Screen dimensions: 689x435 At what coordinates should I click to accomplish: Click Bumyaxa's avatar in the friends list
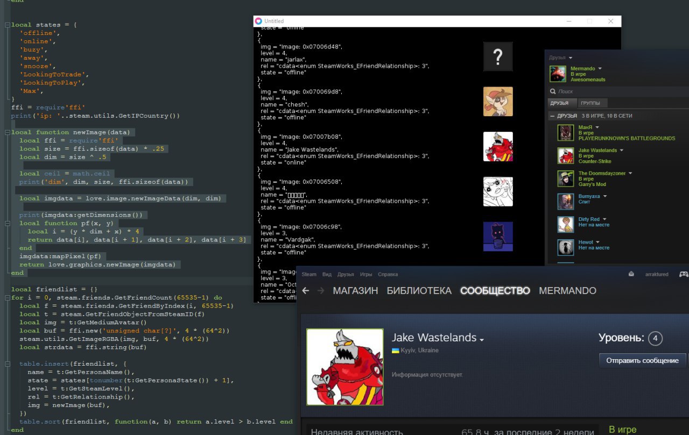[x=566, y=202]
